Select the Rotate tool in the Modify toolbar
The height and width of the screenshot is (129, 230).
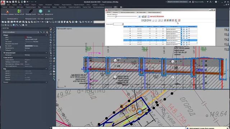point(51,45)
